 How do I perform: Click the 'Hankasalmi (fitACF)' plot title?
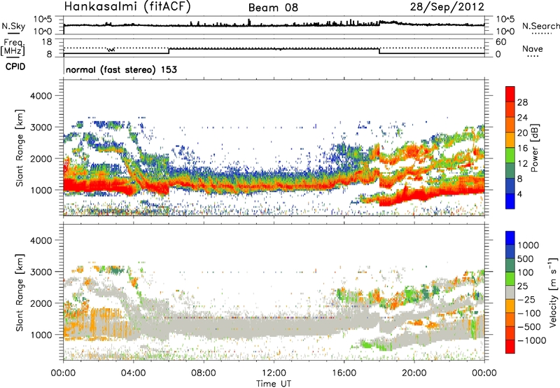click(127, 6)
